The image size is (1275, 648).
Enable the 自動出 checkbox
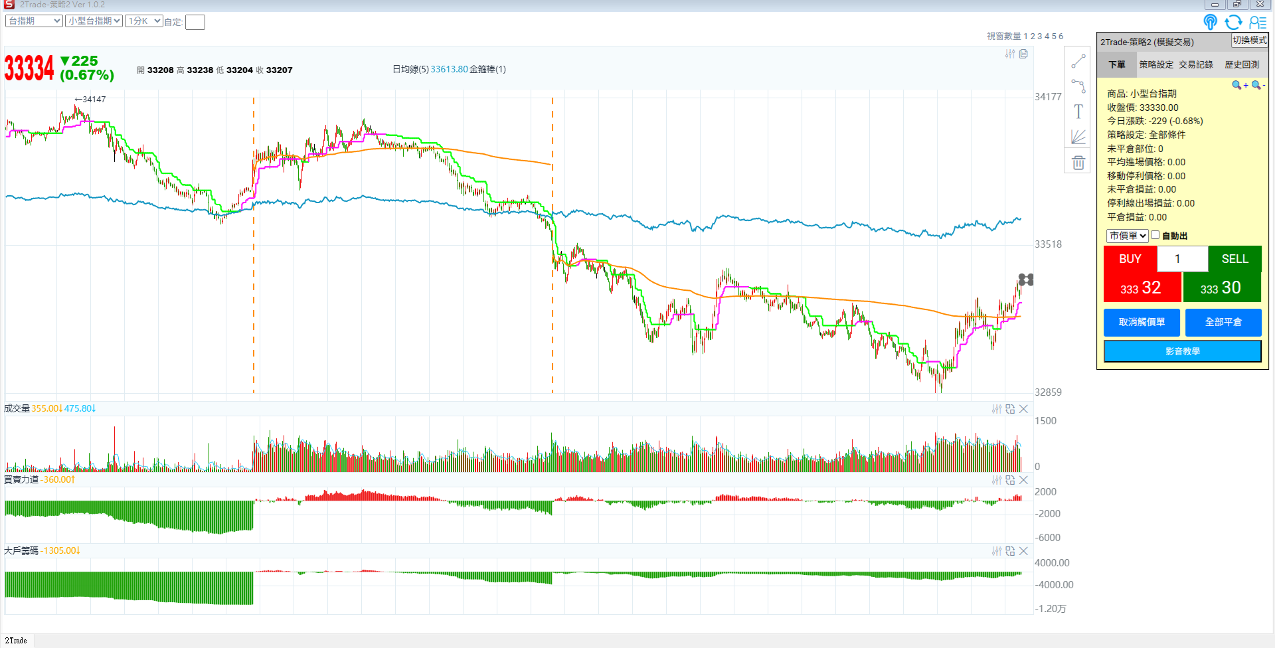(x=1155, y=235)
